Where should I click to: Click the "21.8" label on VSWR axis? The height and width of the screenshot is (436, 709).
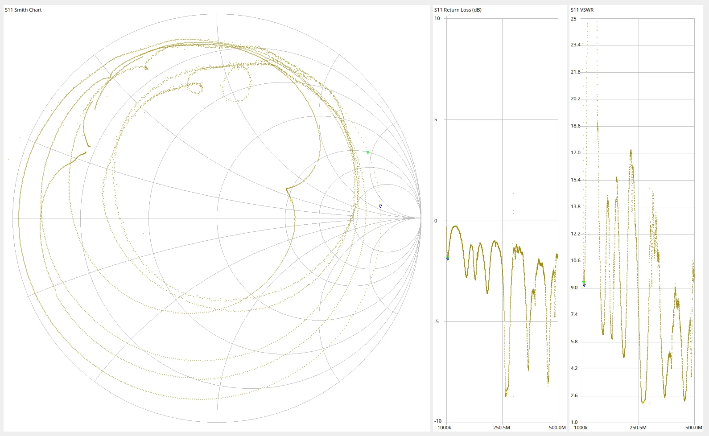[576, 72]
